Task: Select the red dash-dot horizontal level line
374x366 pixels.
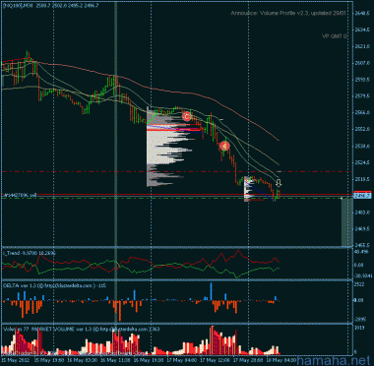Action: point(177,171)
